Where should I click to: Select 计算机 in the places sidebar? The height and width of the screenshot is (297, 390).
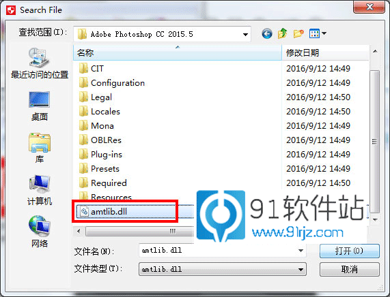pyautogui.click(x=40, y=190)
